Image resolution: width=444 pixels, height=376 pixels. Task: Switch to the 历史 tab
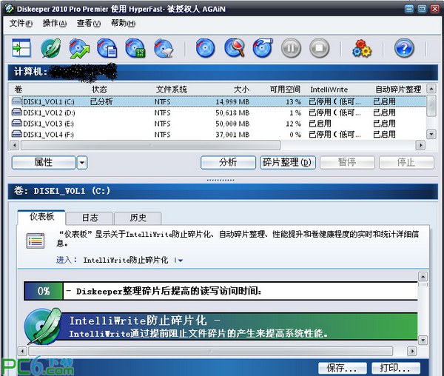pos(138,218)
